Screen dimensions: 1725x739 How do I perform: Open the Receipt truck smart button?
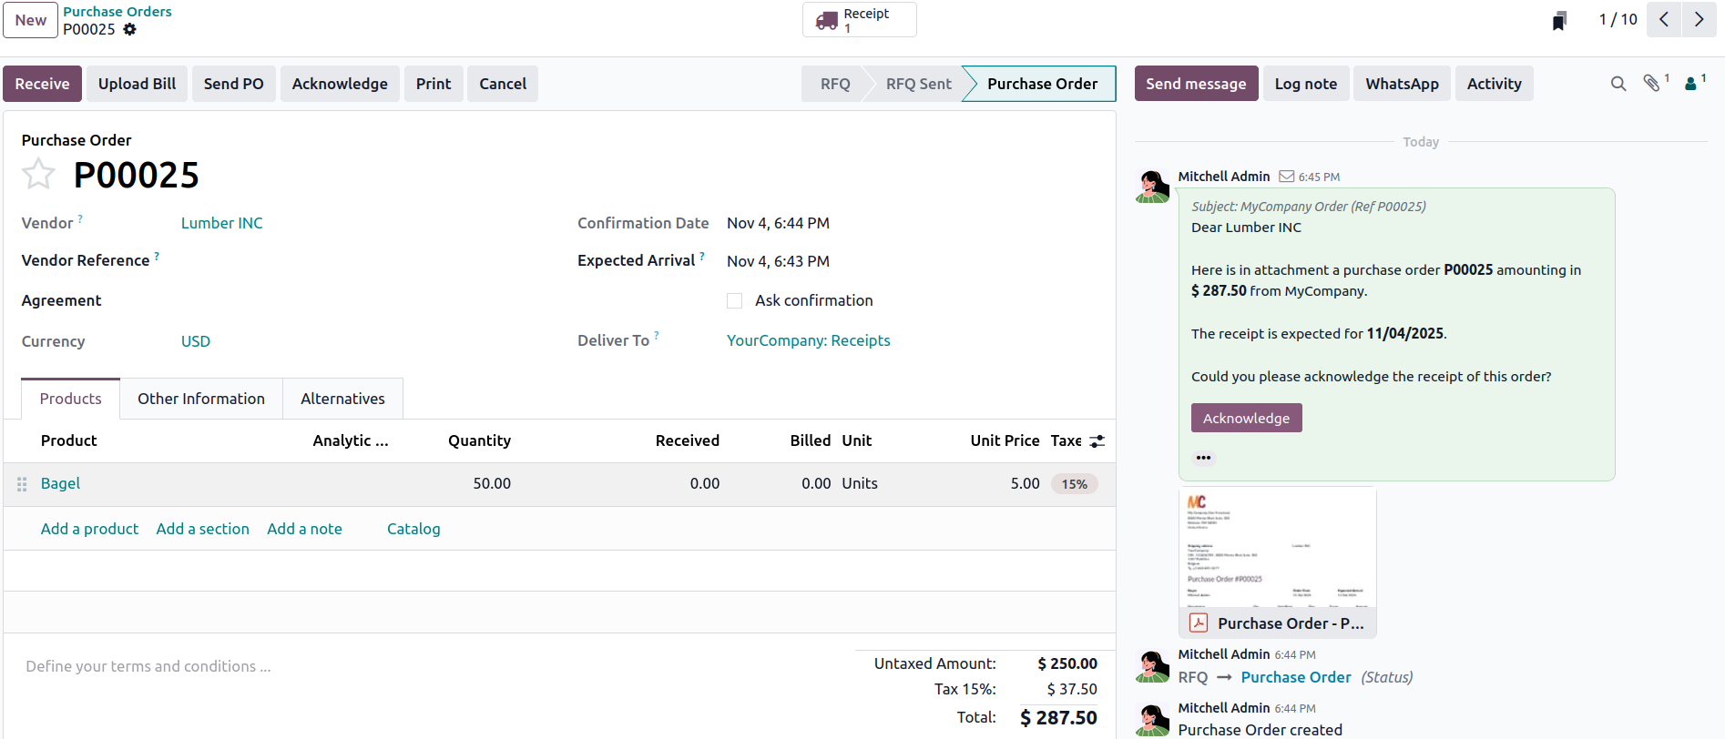[x=859, y=20]
